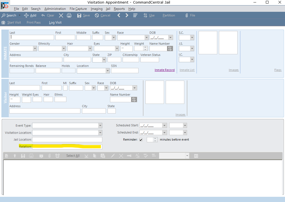Image resolution: width=285 pixels, height=202 pixels.
Task: Click the visitor Name Number swap icon
Action: pos(134,99)
